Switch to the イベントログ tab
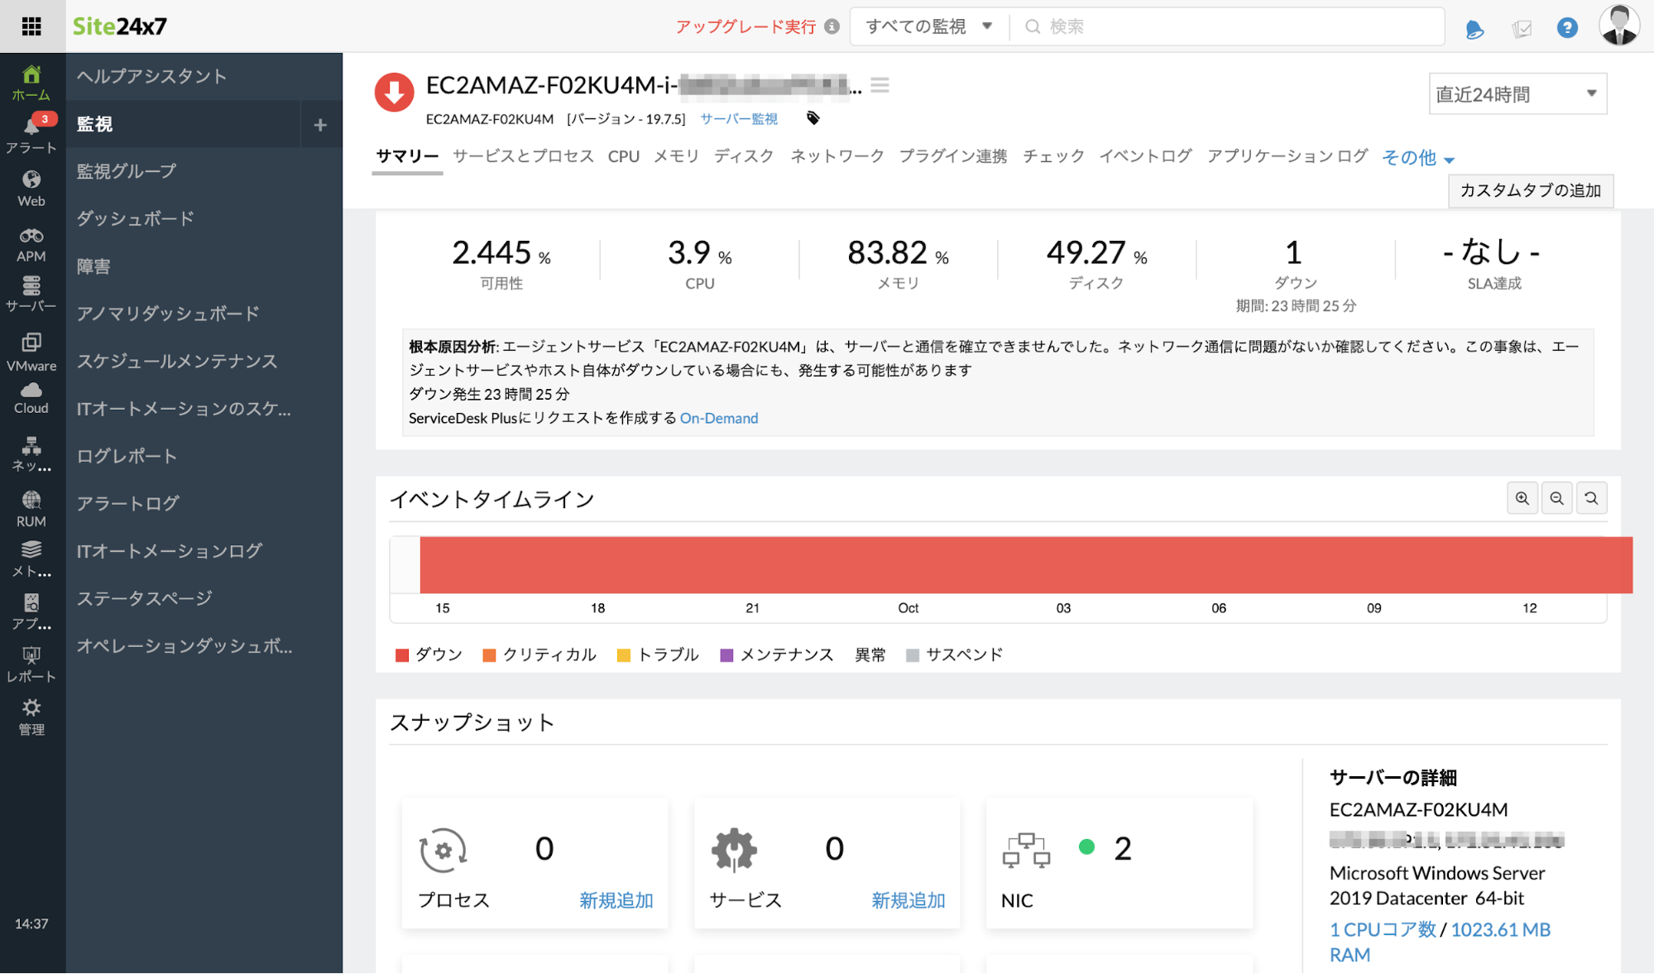The height and width of the screenshot is (974, 1654). (1144, 156)
